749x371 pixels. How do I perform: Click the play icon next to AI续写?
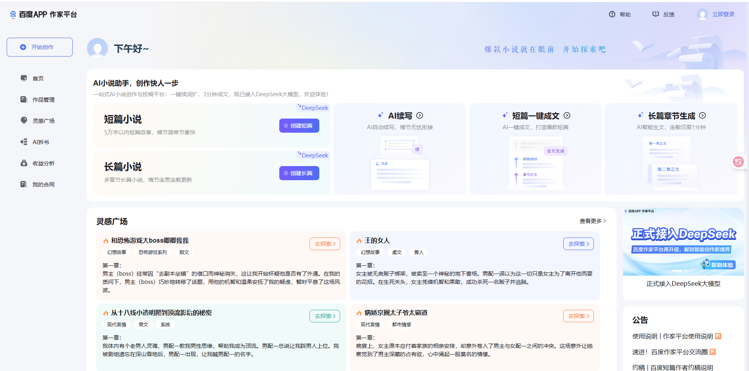pyautogui.click(x=419, y=115)
